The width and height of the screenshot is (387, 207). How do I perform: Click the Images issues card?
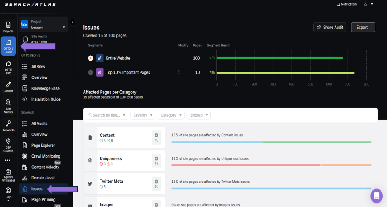pos(124,202)
